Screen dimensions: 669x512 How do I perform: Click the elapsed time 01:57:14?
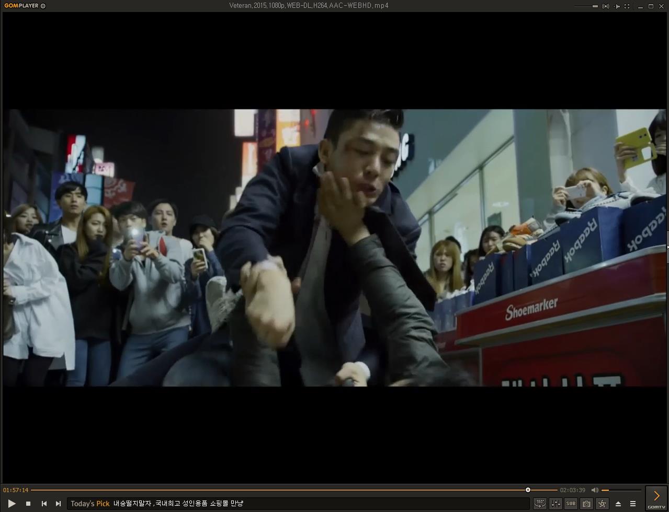point(16,490)
